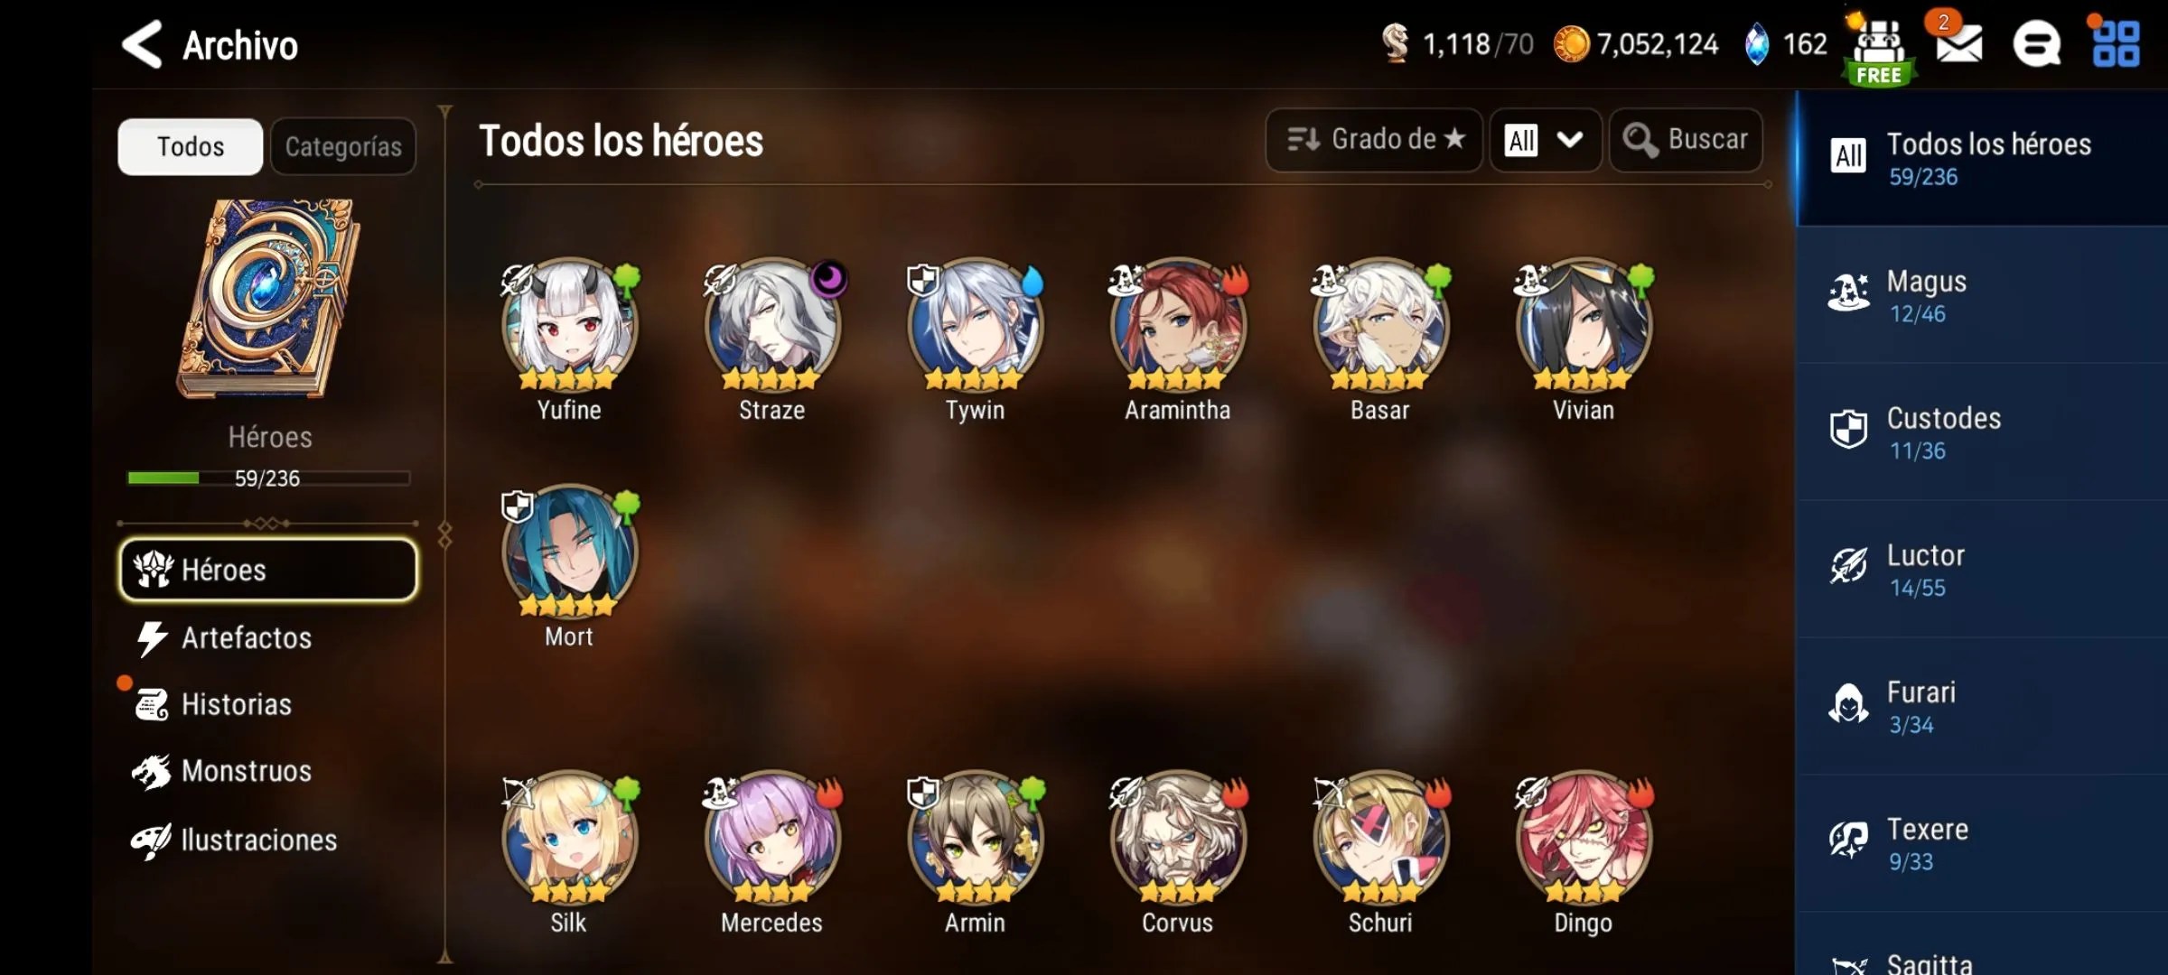Image resolution: width=2168 pixels, height=975 pixels.
Task: Open the blue grid menu icon
Action: pos(2115,43)
